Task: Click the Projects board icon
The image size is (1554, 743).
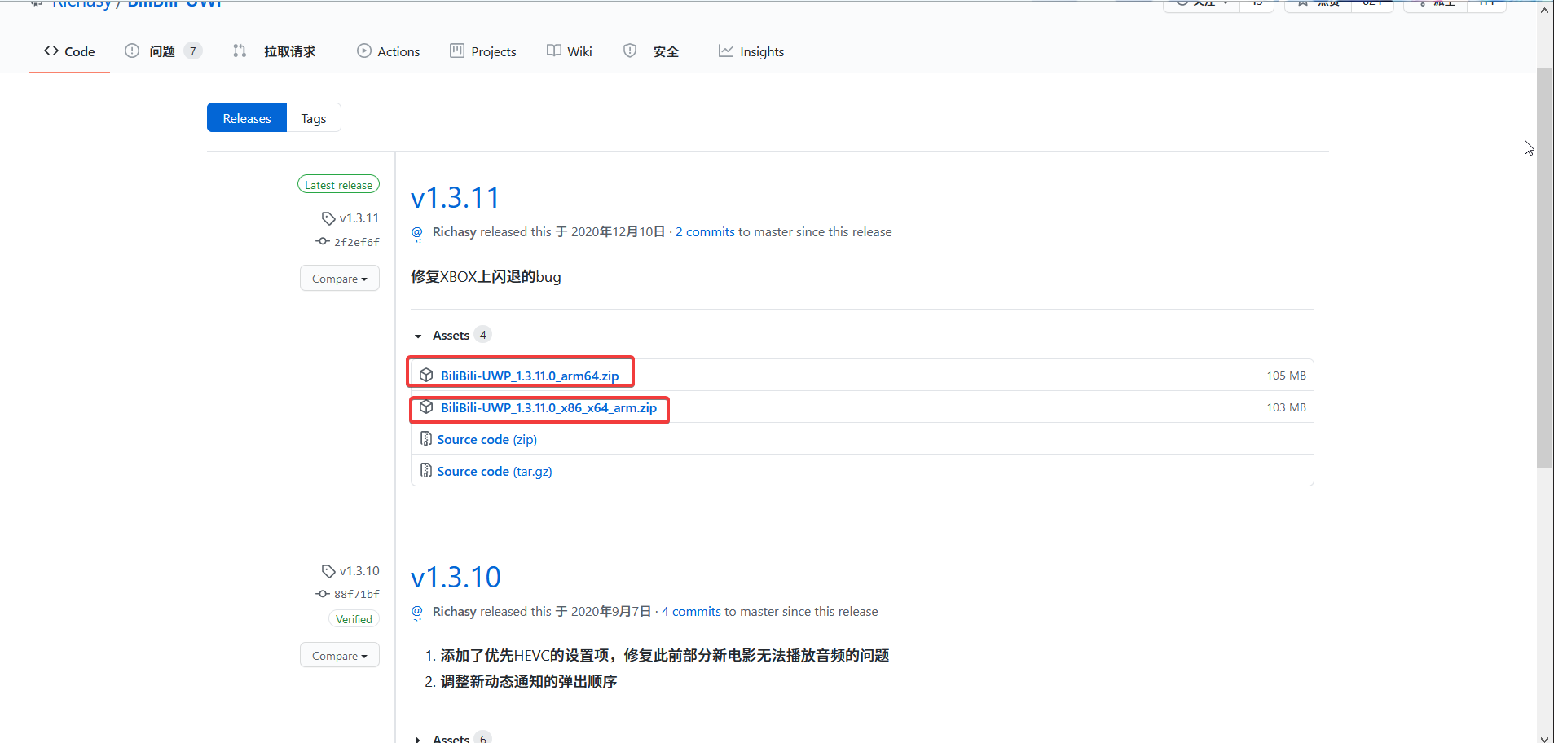Action: (457, 51)
